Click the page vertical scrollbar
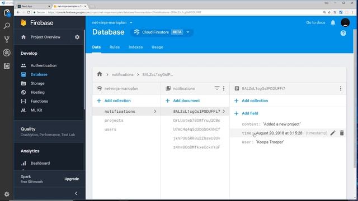 coord(355,98)
